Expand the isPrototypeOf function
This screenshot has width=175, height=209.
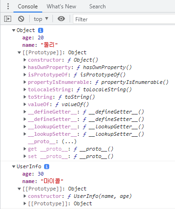click(25, 75)
